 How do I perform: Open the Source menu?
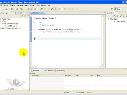pyautogui.click(x=6, y=5)
